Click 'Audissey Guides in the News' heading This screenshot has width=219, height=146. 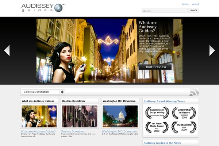pyautogui.click(x=162, y=143)
